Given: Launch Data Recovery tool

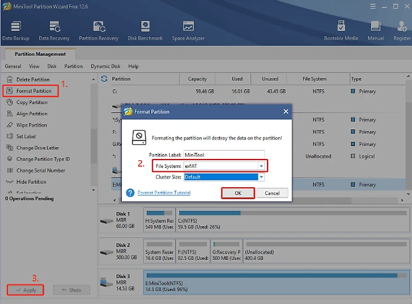Looking at the screenshot, I should pyautogui.click(x=54, y=31).
